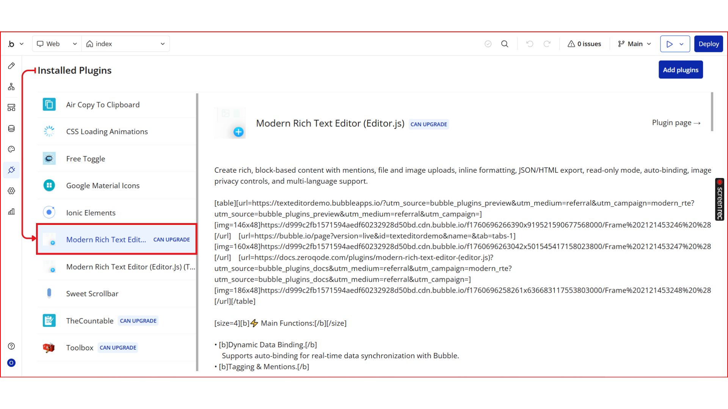This screenshot has height=409, width=728.
Task: Open the Data tab database icon
Action: tap(11, 128)
